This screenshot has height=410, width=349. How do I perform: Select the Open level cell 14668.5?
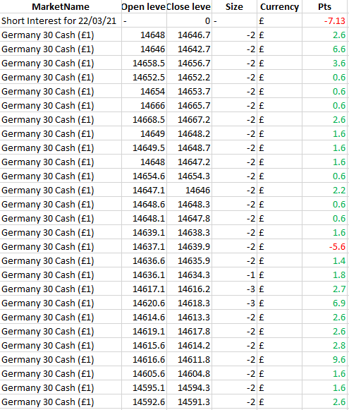coord(144,119)
